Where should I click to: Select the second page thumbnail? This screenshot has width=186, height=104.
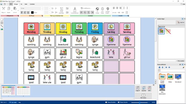[x=23, y=90]
